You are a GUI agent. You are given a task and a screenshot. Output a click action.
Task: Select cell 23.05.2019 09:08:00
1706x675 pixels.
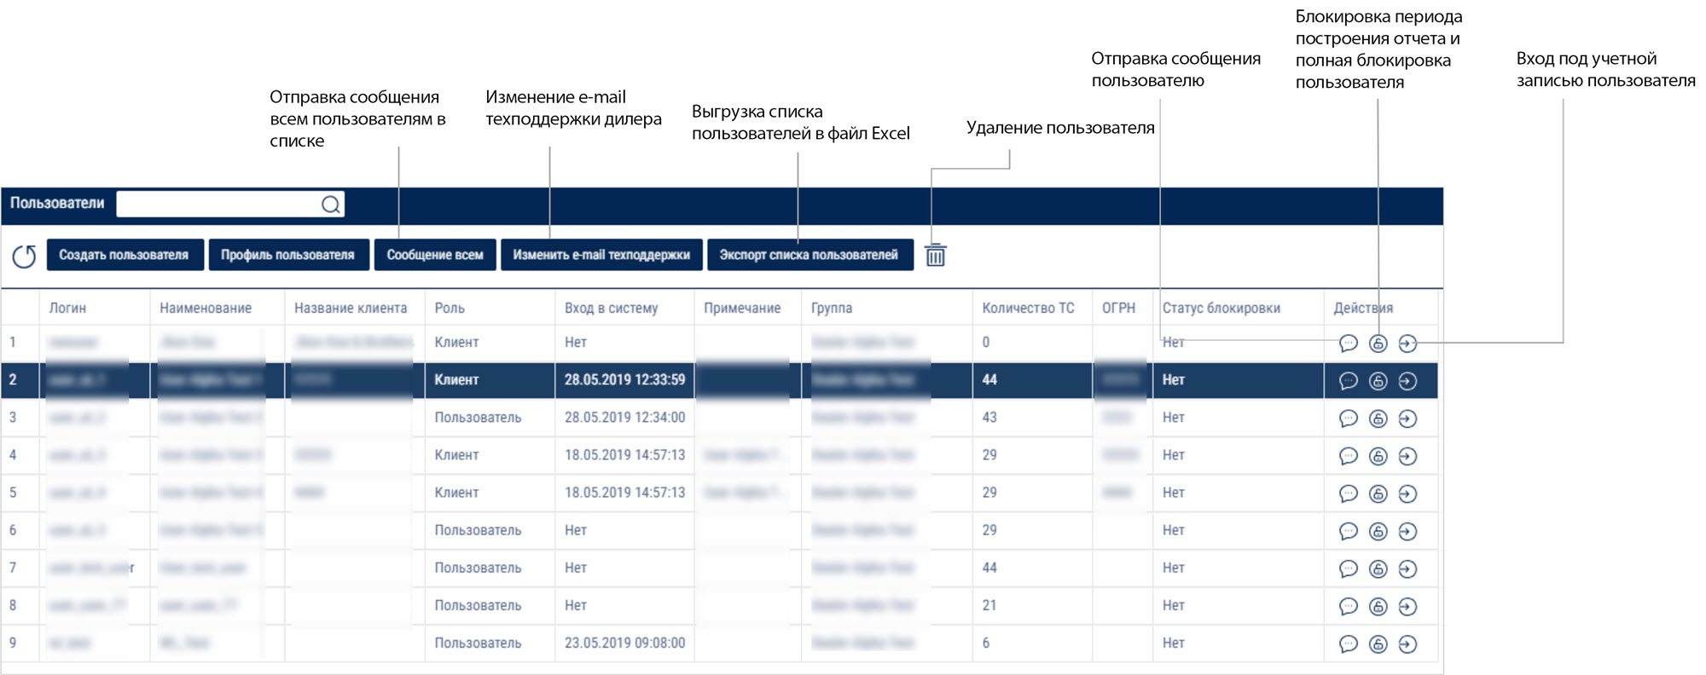624,643
